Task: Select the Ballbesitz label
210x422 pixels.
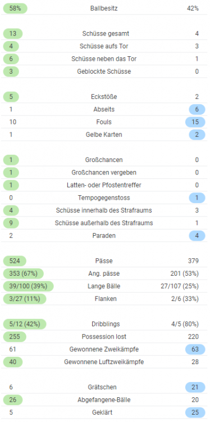Action: coord(104,8)
